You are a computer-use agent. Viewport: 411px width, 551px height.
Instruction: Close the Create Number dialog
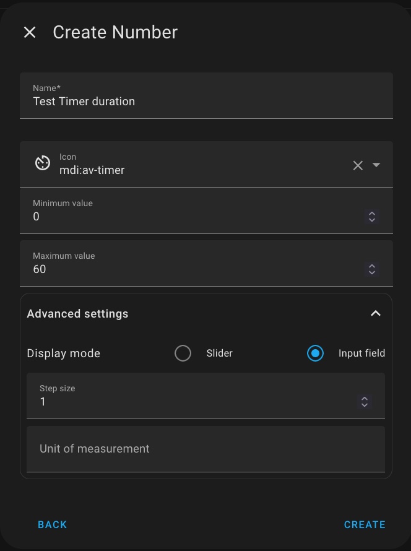click(30, 32)
